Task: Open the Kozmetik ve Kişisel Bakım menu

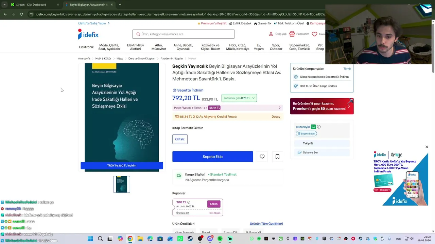Action: (210, 47)
